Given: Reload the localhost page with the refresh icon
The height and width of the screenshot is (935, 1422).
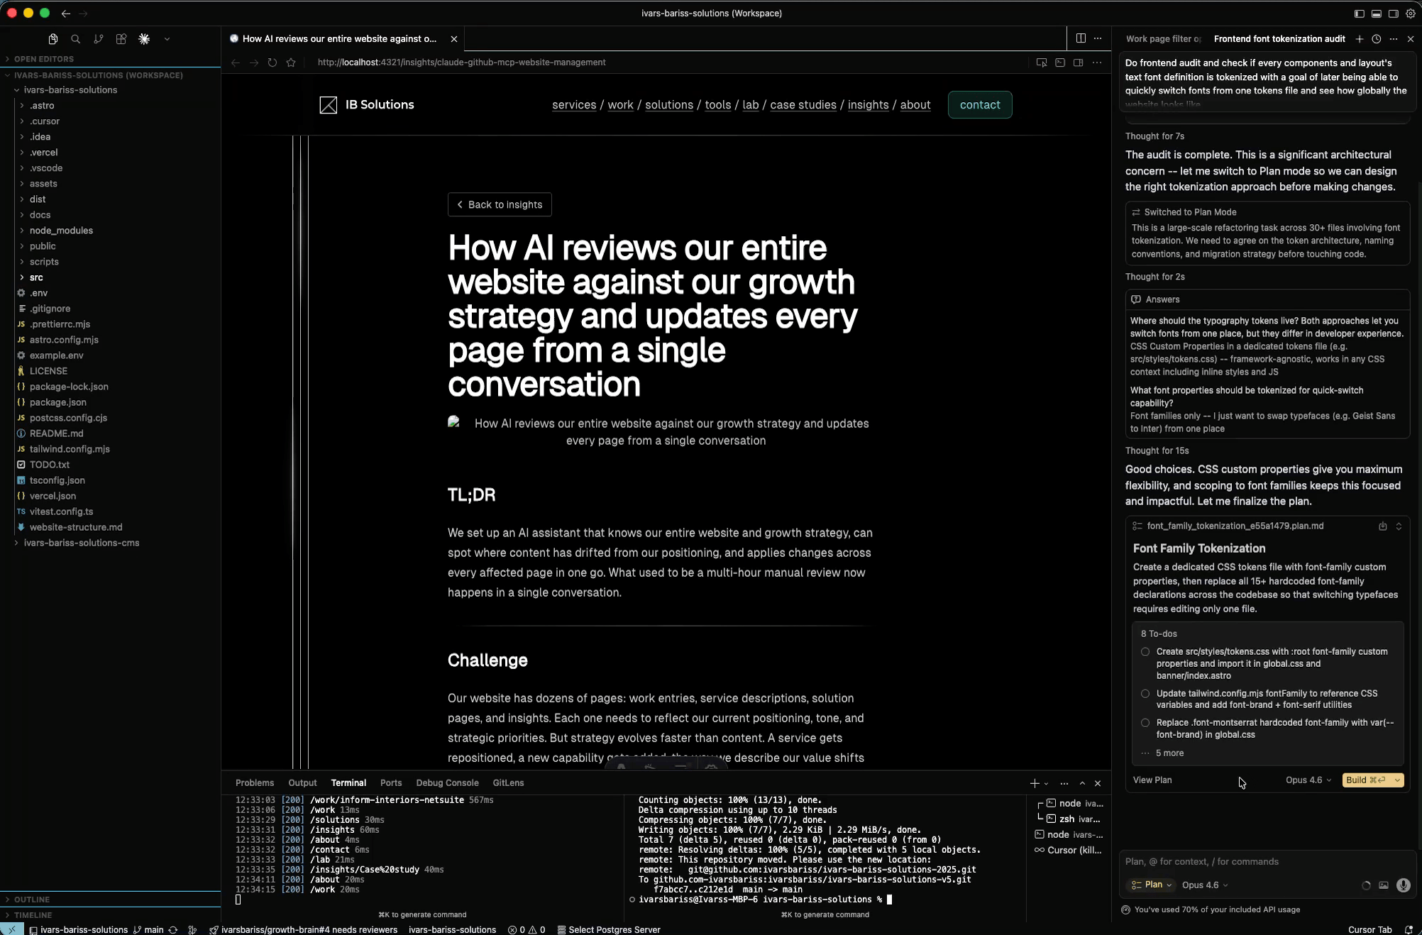Looking at the screenshot, I should tap(272, 62).
